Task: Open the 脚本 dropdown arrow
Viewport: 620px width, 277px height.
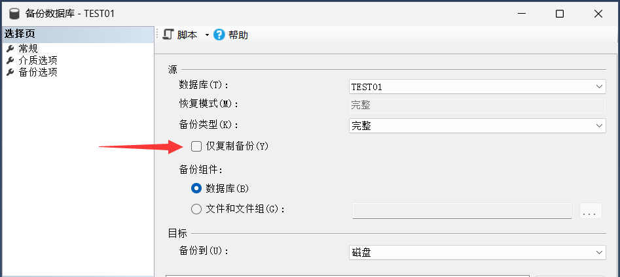Action: (x=207, y=35)
